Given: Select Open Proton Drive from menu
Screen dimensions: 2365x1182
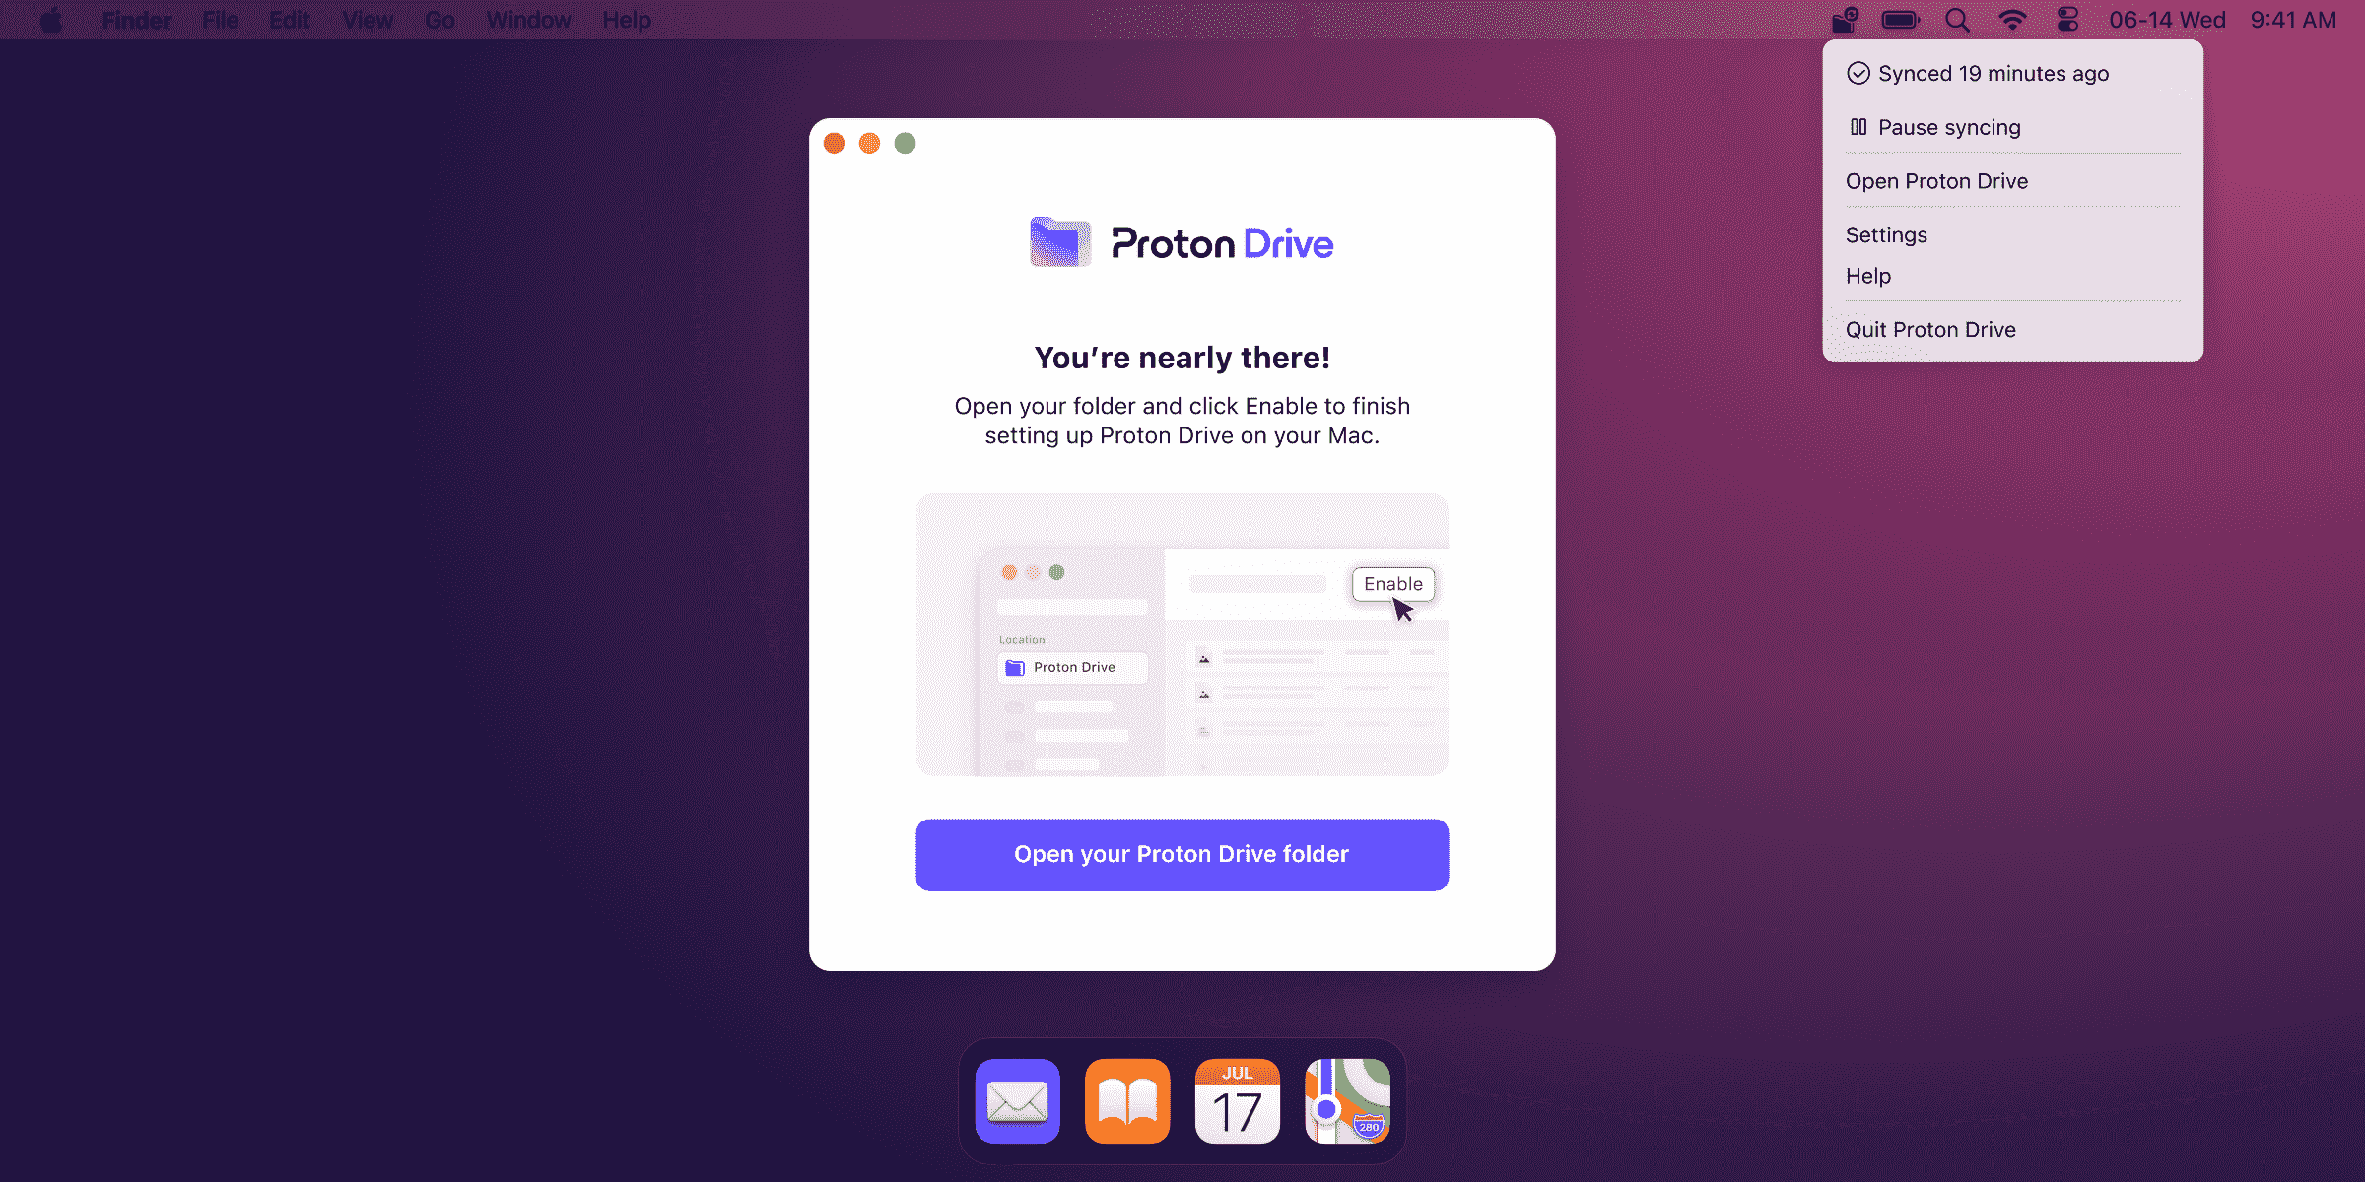Looking at the screenshot, I should click(1938, 181).
